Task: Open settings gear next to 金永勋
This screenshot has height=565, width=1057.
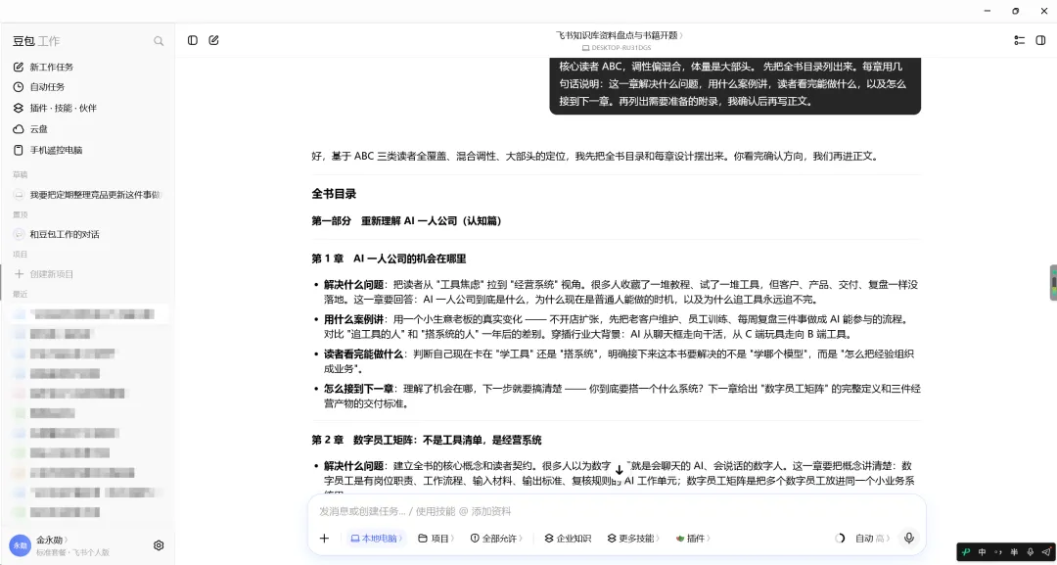Action: (159, 545)
